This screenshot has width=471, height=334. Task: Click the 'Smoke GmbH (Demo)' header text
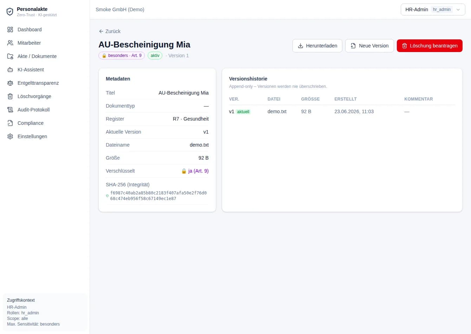coord(120,9)
